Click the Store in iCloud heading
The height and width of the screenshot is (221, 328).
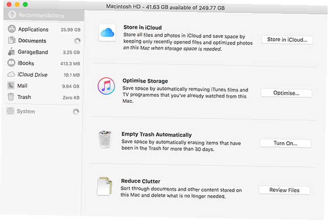pyautogui.click(x=142, y=28)
